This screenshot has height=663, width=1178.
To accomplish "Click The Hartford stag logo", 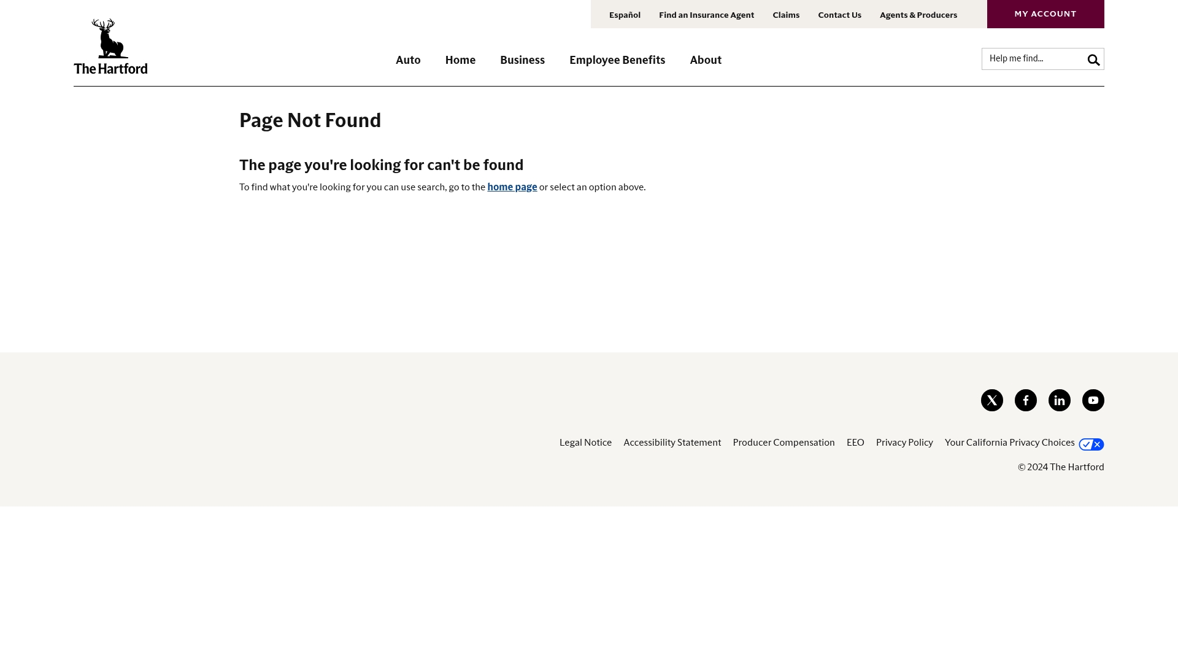I will tap(110, 46).
